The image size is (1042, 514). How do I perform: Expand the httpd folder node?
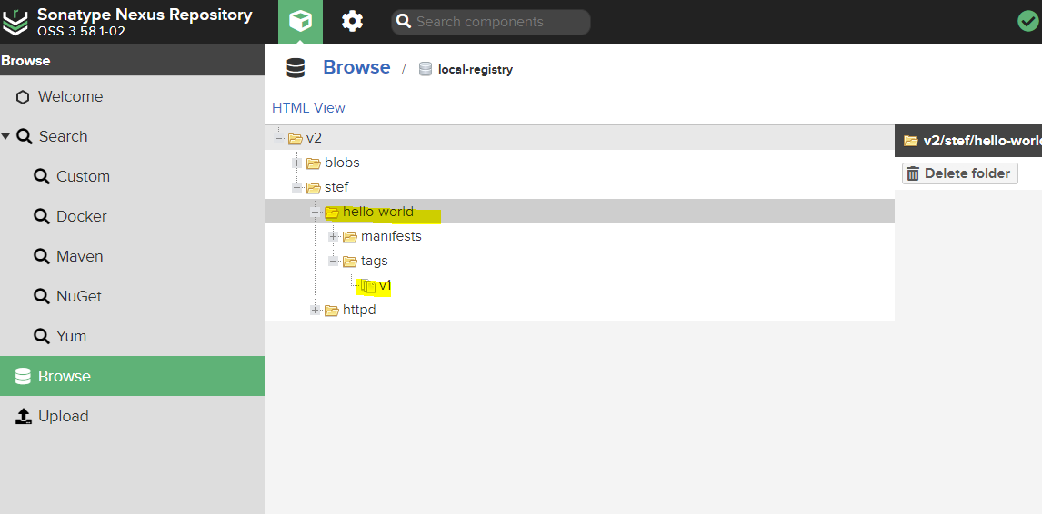tap(316, 311)
